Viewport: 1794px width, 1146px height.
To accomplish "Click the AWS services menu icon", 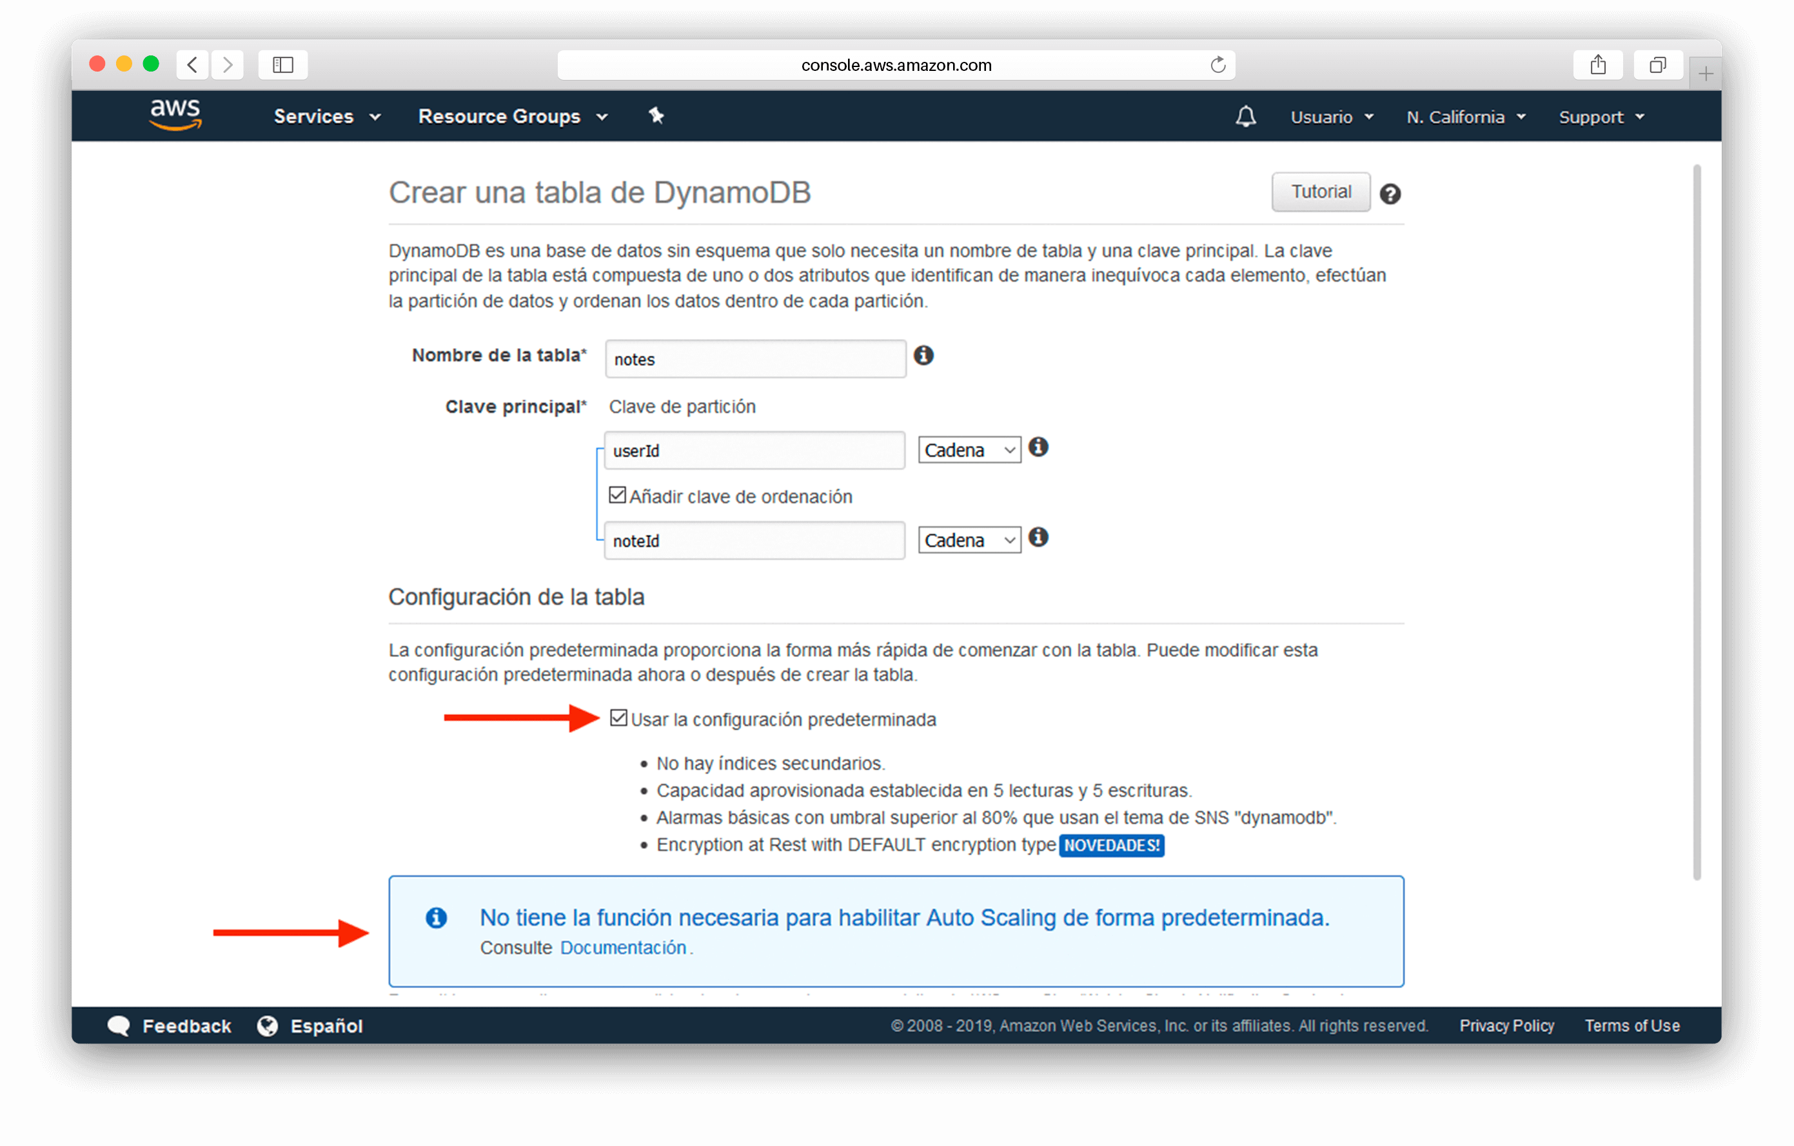I will pyautogui.click(x=324, y=116).
